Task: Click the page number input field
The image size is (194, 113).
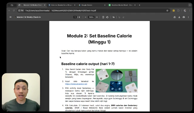Action: pos(75,17)
